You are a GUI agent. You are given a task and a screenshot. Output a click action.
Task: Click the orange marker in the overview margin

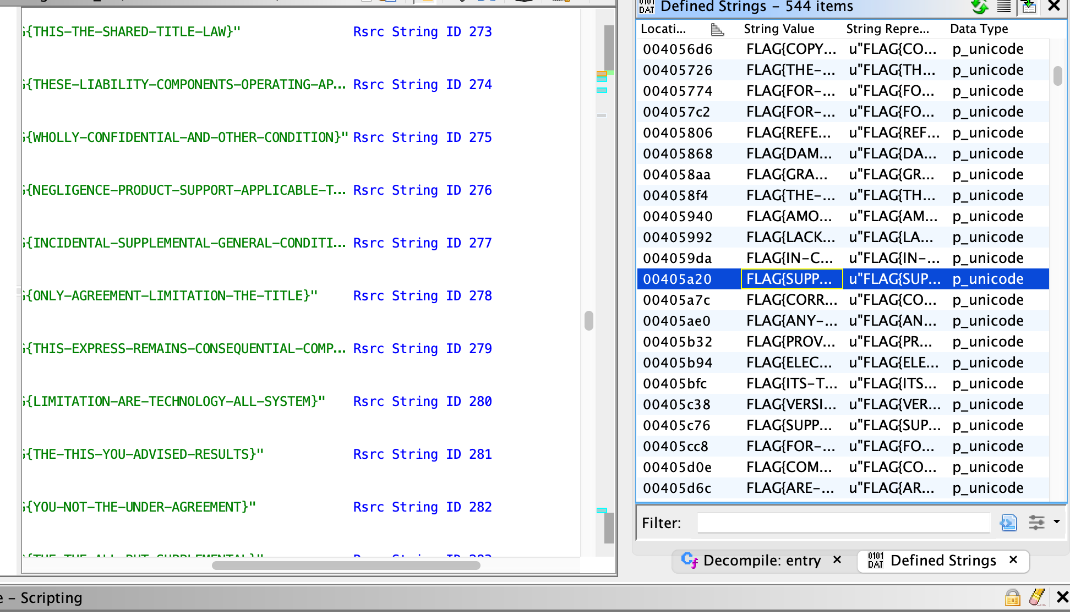pos(602,74)
